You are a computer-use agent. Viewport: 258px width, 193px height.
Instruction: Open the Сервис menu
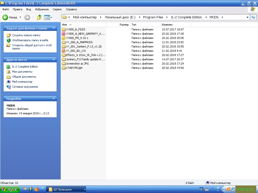click(57, 9)
